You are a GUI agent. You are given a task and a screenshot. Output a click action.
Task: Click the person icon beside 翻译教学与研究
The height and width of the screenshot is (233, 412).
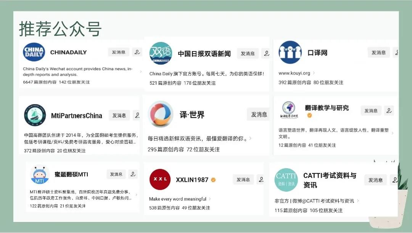389,111
